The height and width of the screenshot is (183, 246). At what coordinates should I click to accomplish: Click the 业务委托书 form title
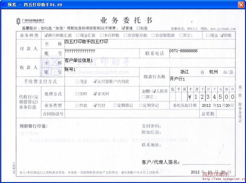[x=126, y=20]
